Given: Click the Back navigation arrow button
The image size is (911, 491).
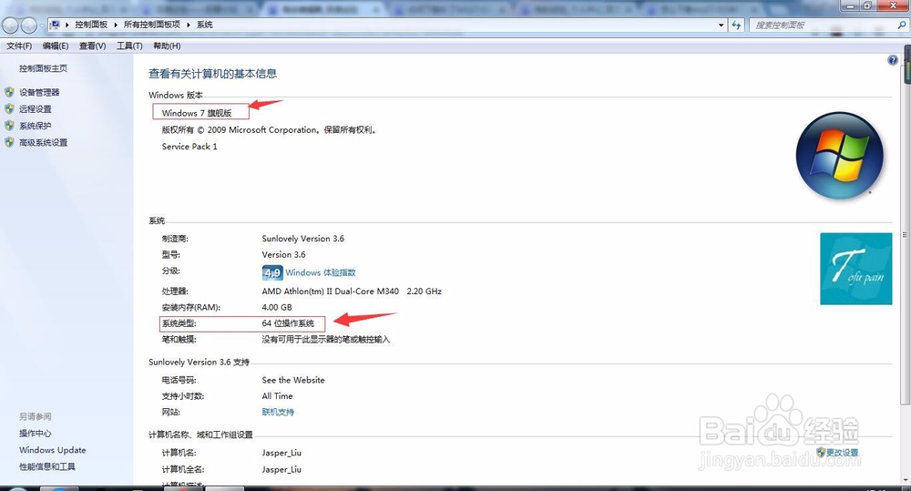Looking at the screenshot, I should (x=10, y=25).
